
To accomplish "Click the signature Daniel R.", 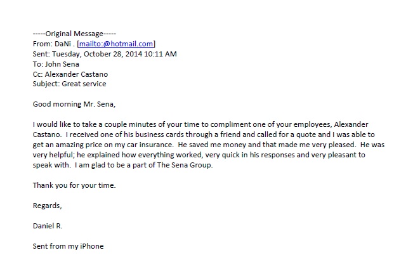I will tap(48, 226).
